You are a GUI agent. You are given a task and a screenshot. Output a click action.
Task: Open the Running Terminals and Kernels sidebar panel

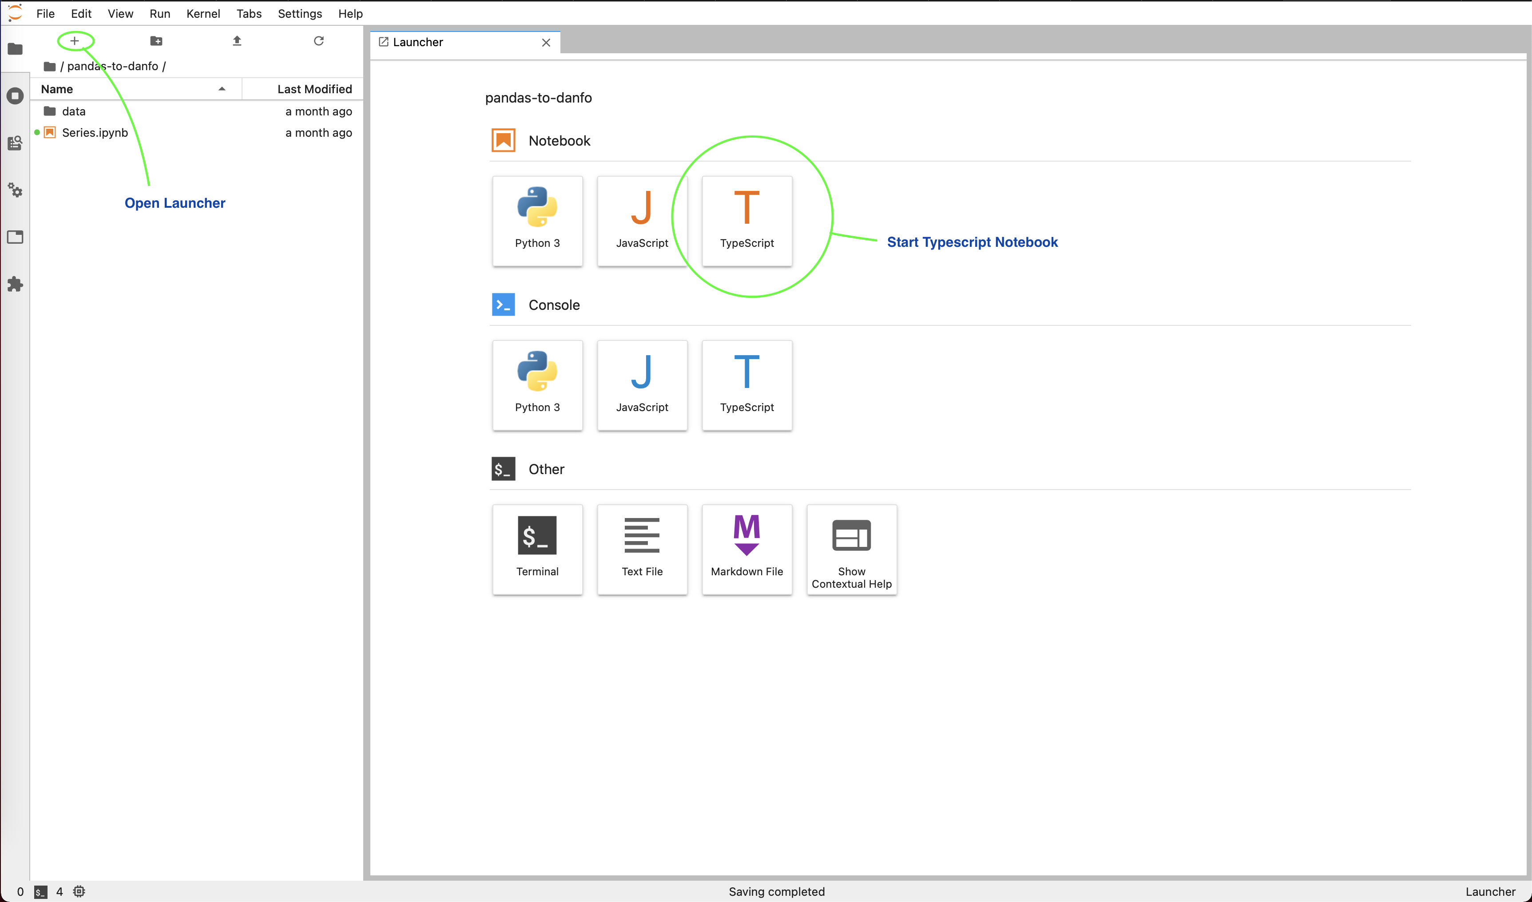coord(15,95)
